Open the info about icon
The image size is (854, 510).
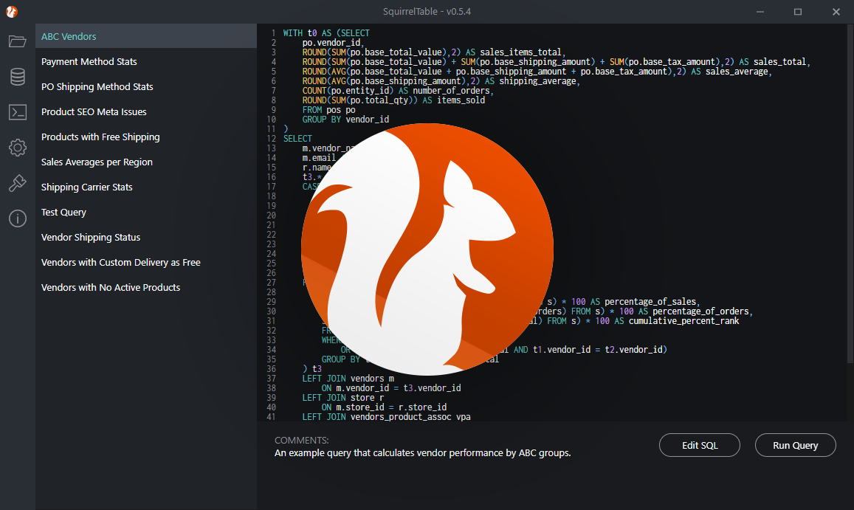(18, 218)
